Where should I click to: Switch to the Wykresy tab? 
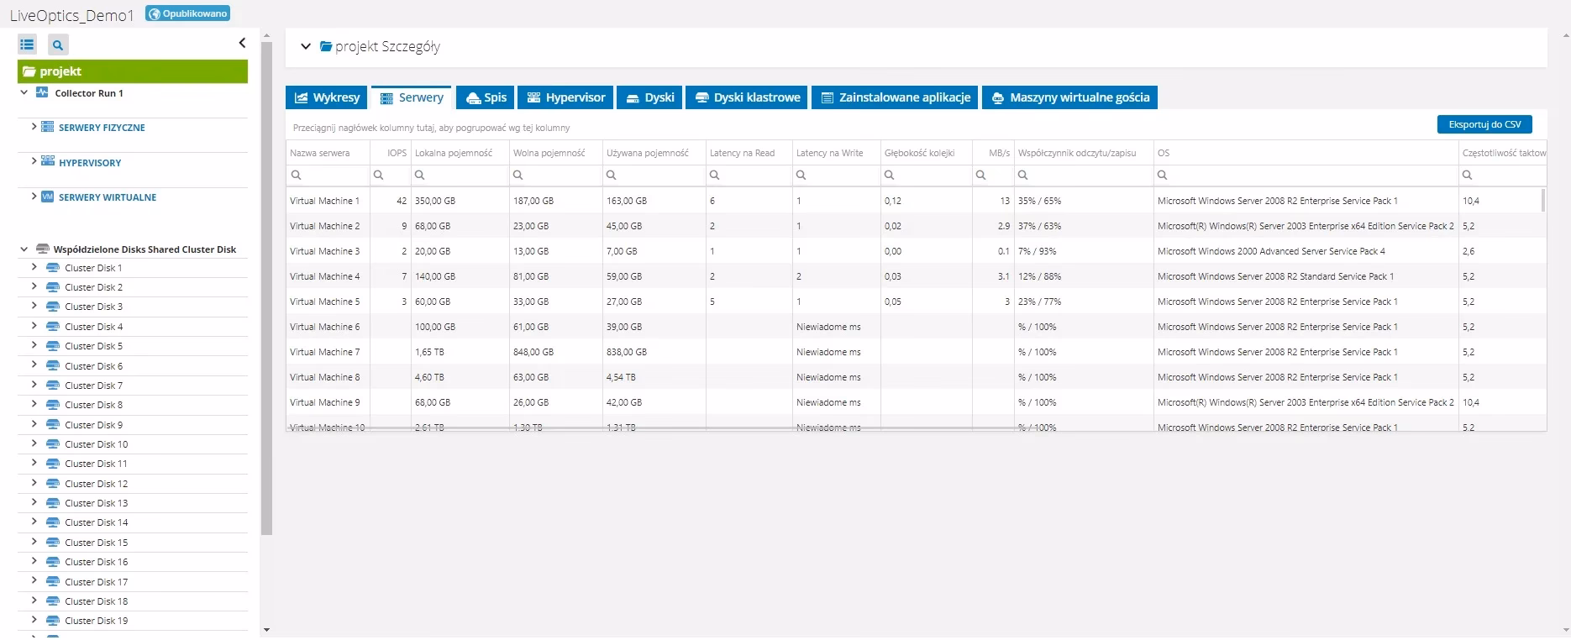coord(327,97)
